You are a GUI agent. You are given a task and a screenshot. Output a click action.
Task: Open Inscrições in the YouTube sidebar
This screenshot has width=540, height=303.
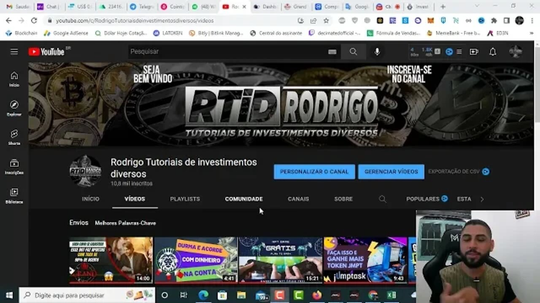pyautogui.click(x=14, y=166)
